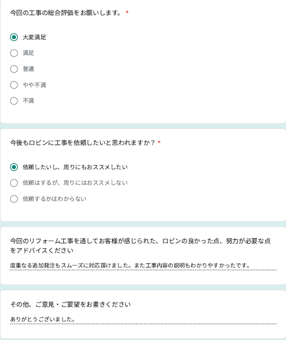
Task: Click the やや不満 option label text
Action: [x=34, y=85]
